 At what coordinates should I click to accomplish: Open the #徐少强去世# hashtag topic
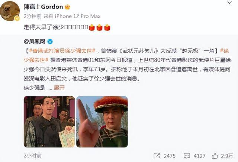pyautogui.click(x=36, y=60)
